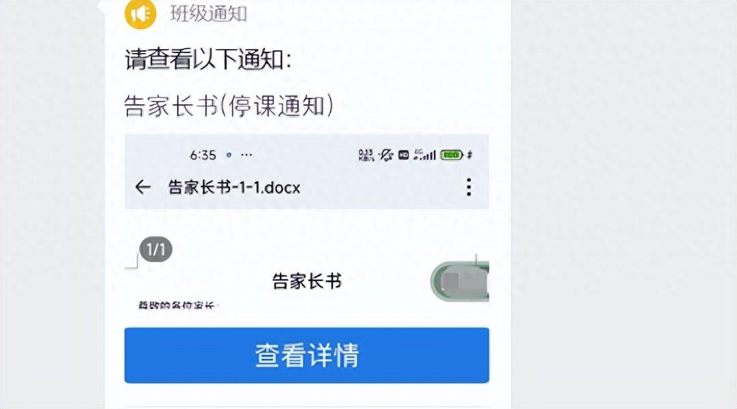The height and width of the screenshot is (409, 737).
Task: Click the yellow speaker announcement icon
Action: 140,14
